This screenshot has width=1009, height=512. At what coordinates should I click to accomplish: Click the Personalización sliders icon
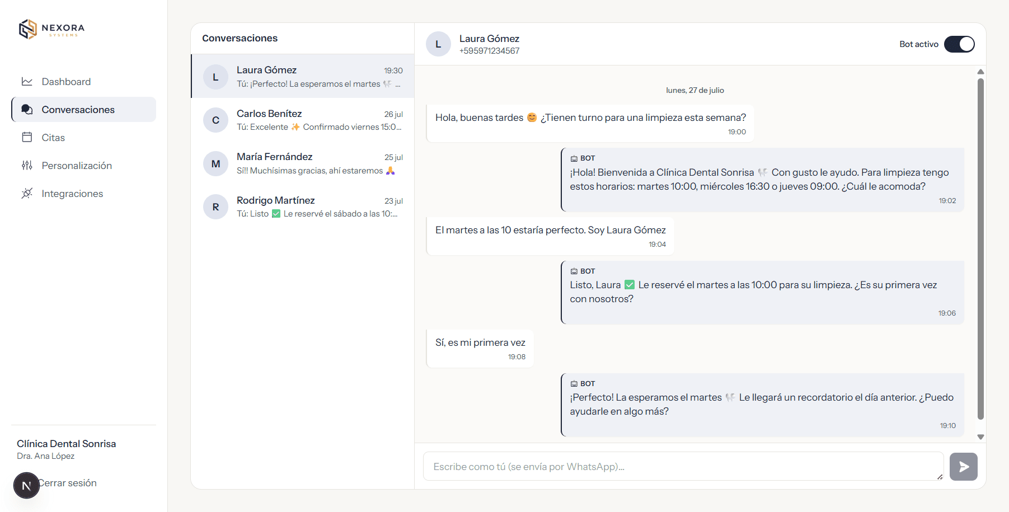coord(27,166)
